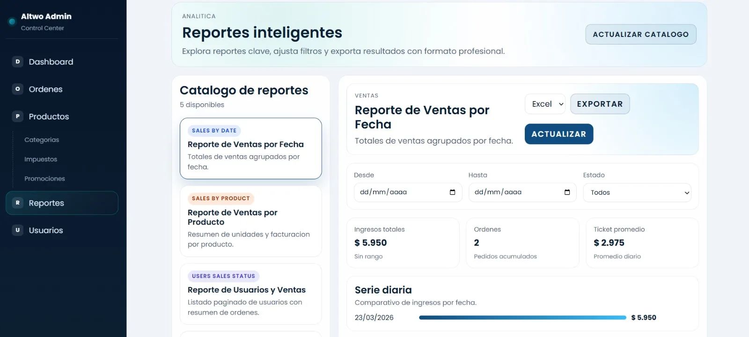Select Categorias submenu item
The image size is (749, 337).
(42, 139)
